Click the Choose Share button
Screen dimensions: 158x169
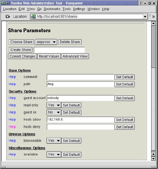(x=22, y=42)
